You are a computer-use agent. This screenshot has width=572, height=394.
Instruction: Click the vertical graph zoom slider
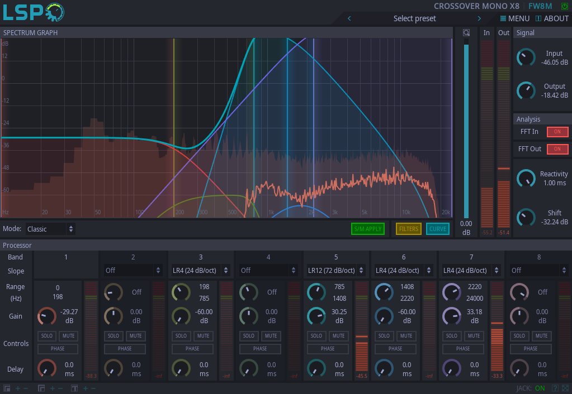(466, 131)
